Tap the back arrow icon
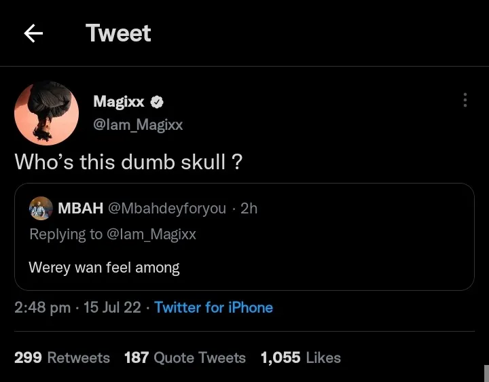 pyautogui.click(x=33, y=33)
